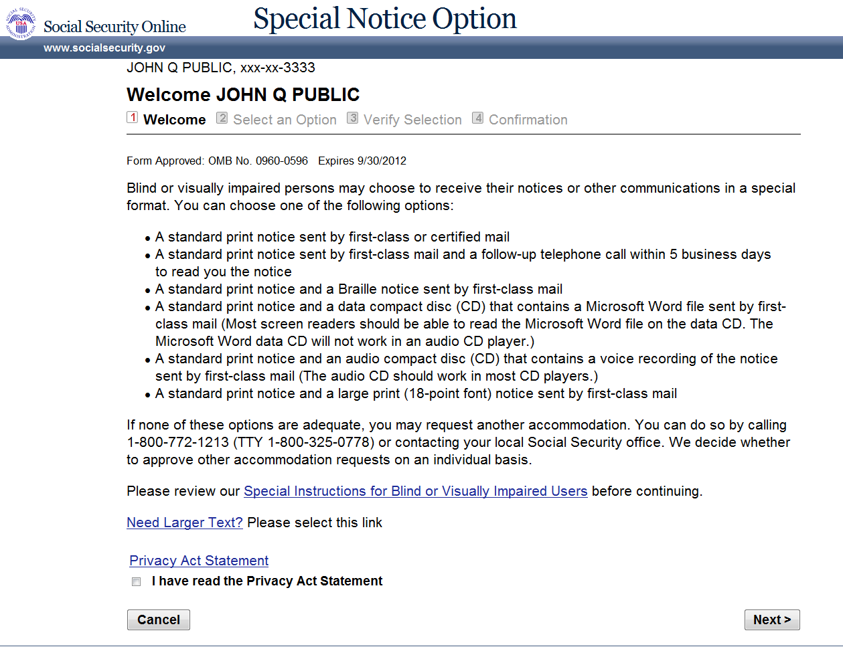
Task: Follow the Need Larger Text? link
Action: [185, 523]
